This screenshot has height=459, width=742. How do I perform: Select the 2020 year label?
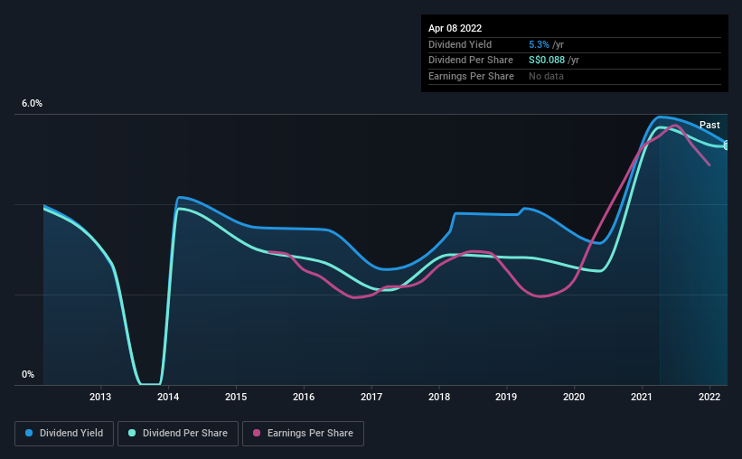(574, 397)
